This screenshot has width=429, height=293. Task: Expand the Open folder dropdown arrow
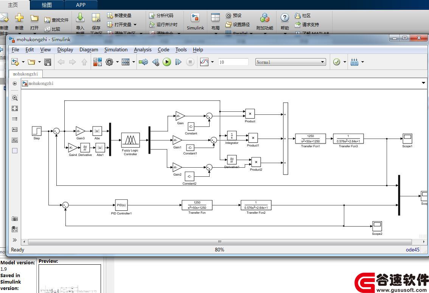coord(39,62)
